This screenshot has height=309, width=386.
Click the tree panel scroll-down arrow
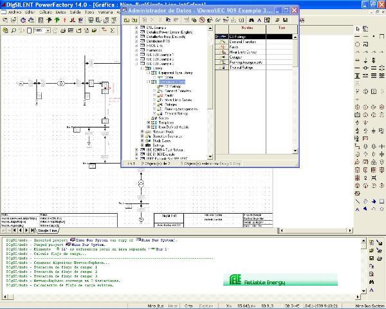click(x=210, y=156)
